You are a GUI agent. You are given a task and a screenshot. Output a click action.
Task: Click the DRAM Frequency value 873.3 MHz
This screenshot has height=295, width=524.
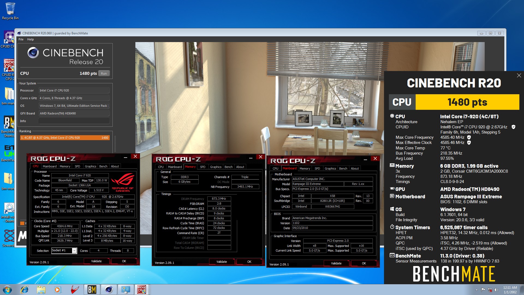pos(219,199)
